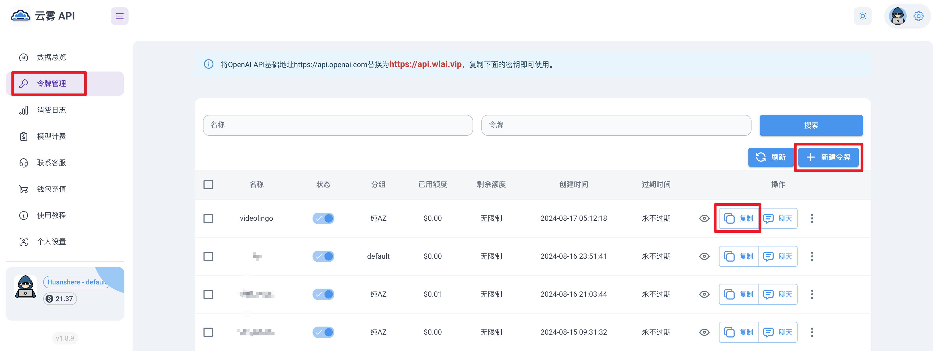Image resolution: width=942 pixels, height=351 pixels.
Task: Copy the default group token with 复制
Action: click(739, 256)
